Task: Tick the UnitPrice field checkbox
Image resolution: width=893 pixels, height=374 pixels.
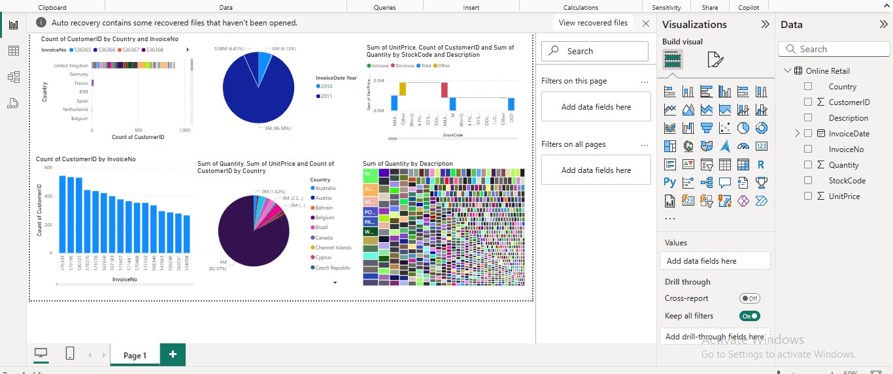Action: point(808,196)
